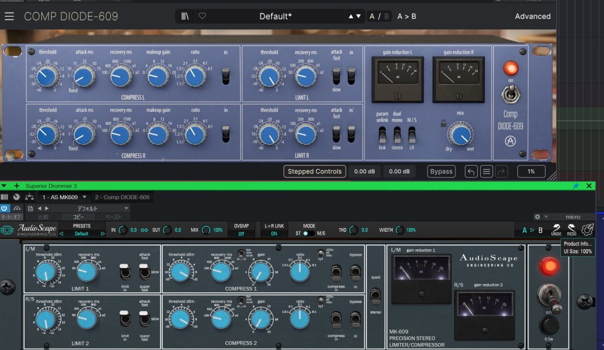This screenshot has height=350, width=604.
Task: Toggle plugin power bypass button
Action: pyautogui.click(x=5, y=208)
